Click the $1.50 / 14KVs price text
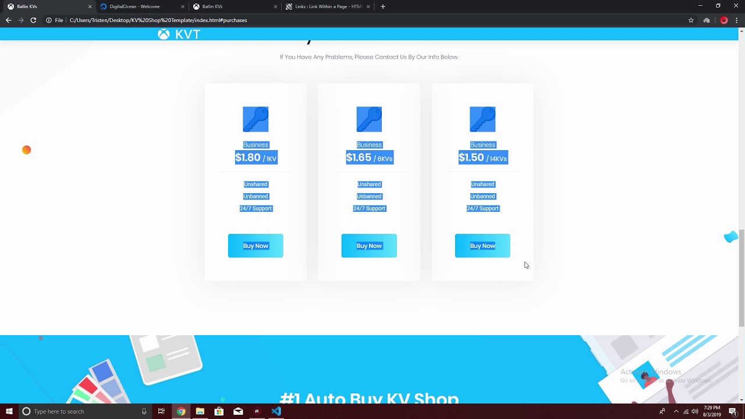The width and height of the screenshot is (745, 419). [x=483, y=158]
